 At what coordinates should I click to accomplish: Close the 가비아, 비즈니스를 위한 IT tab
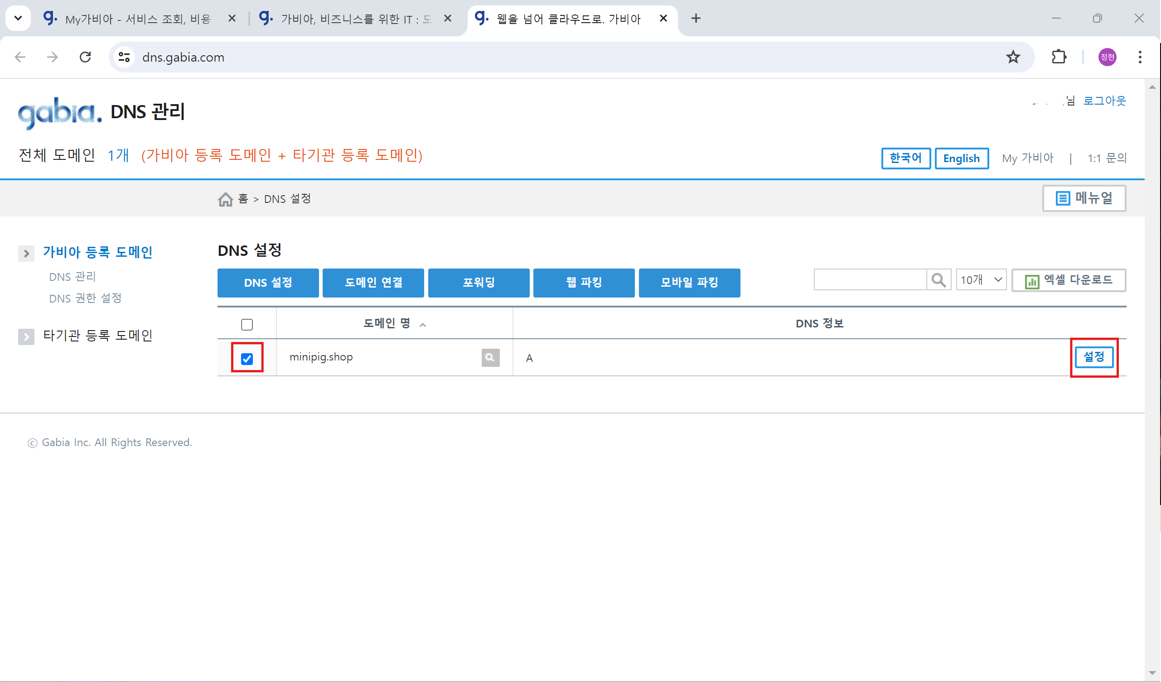point(447,19)
